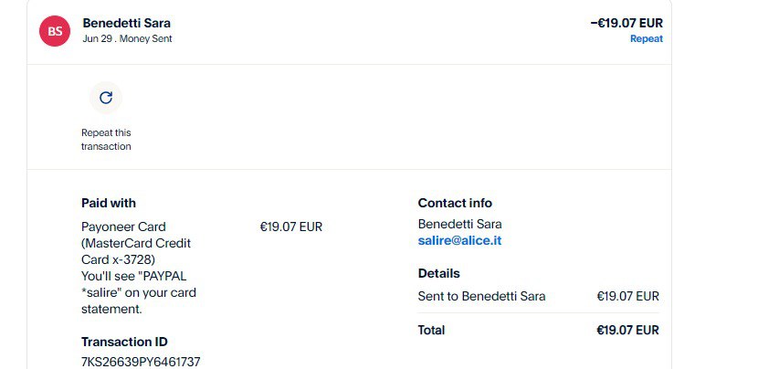758x369 pixels.
Task: Click the amount beside 'Sent to Benedetti Sara'
Action: point(627,296)
